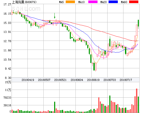Click the 8.30 price axis label

[x=8, y=78]
